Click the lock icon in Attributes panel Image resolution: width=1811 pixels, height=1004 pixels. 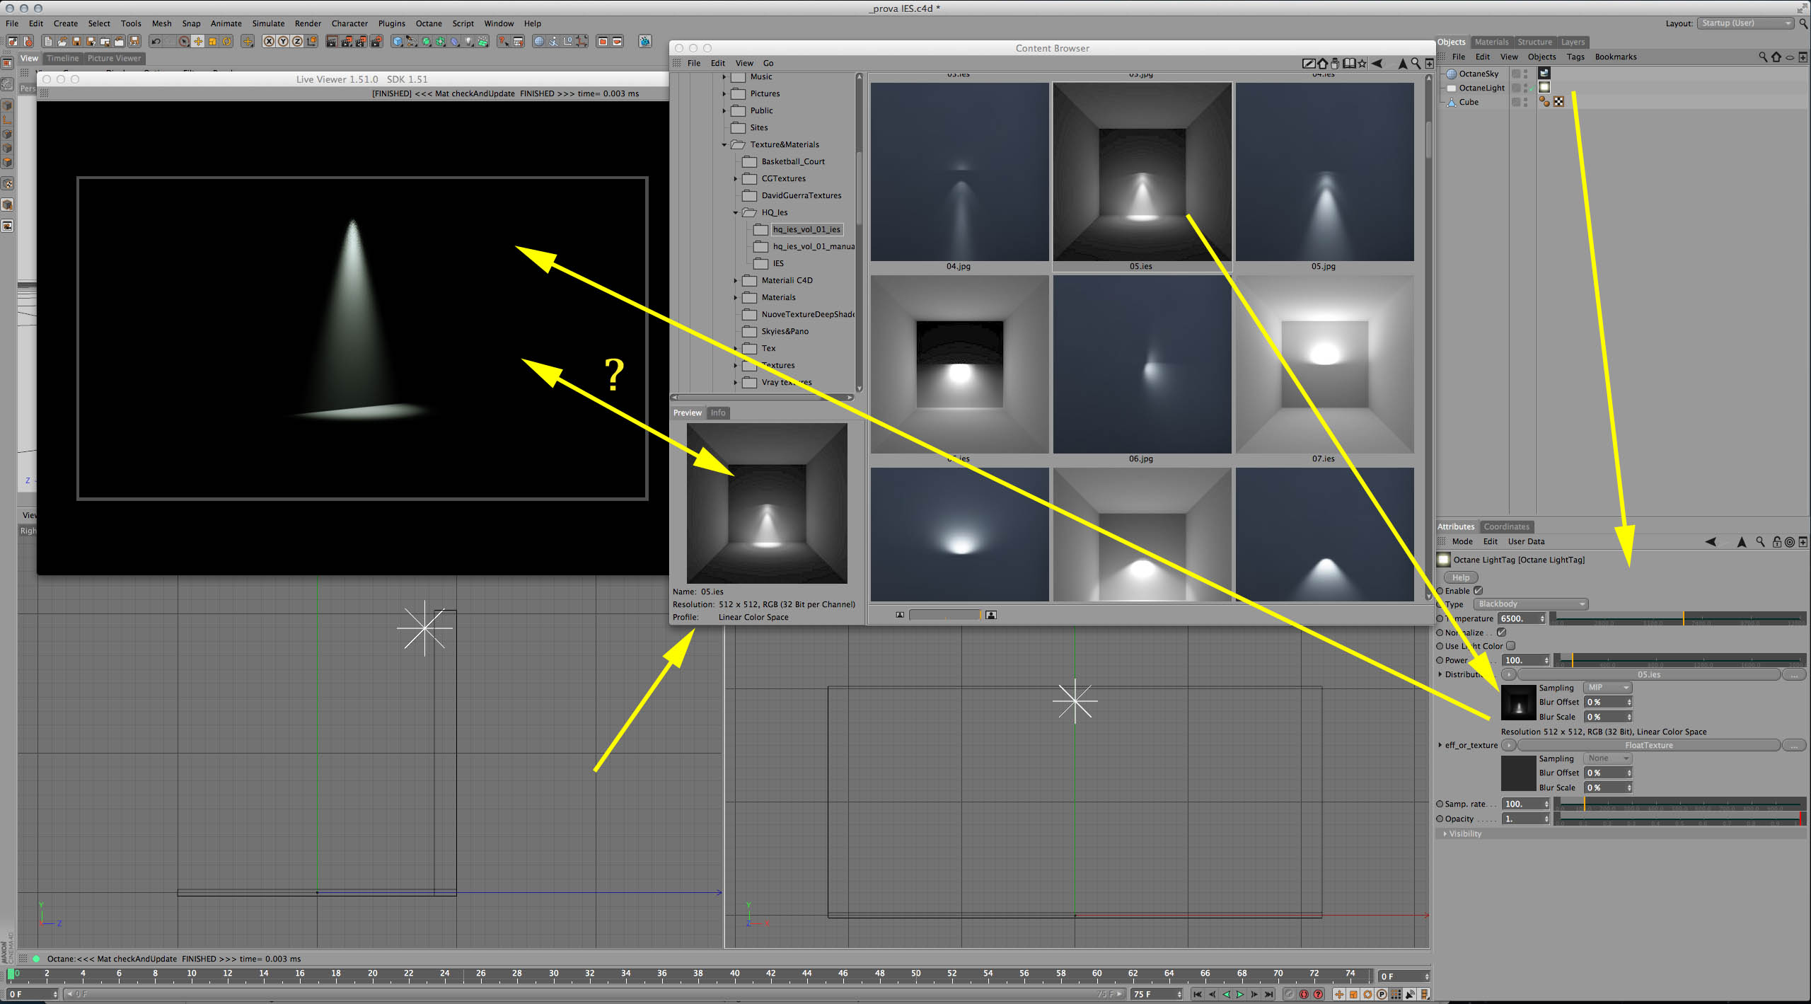click(x=1776, y=542)
